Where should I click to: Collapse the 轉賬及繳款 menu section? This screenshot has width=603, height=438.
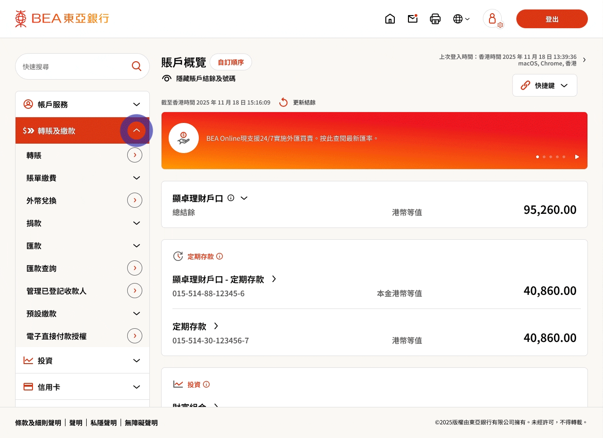(137, 130)
